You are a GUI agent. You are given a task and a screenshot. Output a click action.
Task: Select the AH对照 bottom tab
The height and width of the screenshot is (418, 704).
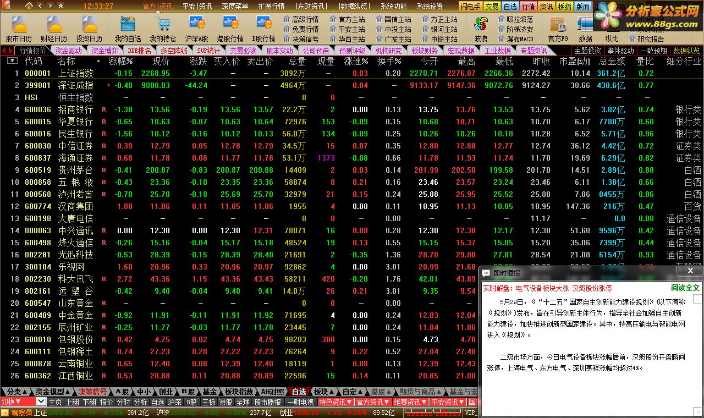coord(273,392)
